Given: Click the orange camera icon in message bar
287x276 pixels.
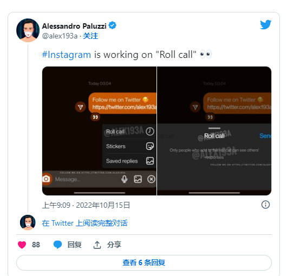Looking at the screenshot, I should pos(47,179).
